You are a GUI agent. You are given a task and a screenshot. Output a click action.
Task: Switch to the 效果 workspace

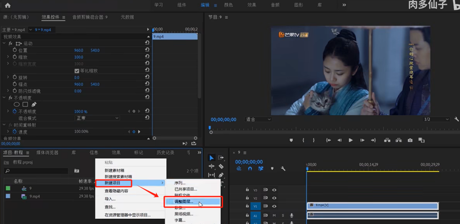pyautogui.click(x=251, y=5)
